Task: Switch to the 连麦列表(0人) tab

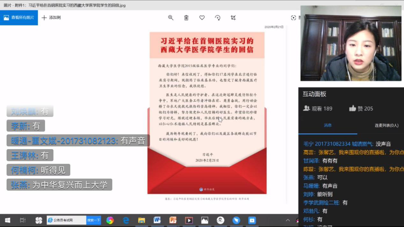Action: [x=386, y=125]
